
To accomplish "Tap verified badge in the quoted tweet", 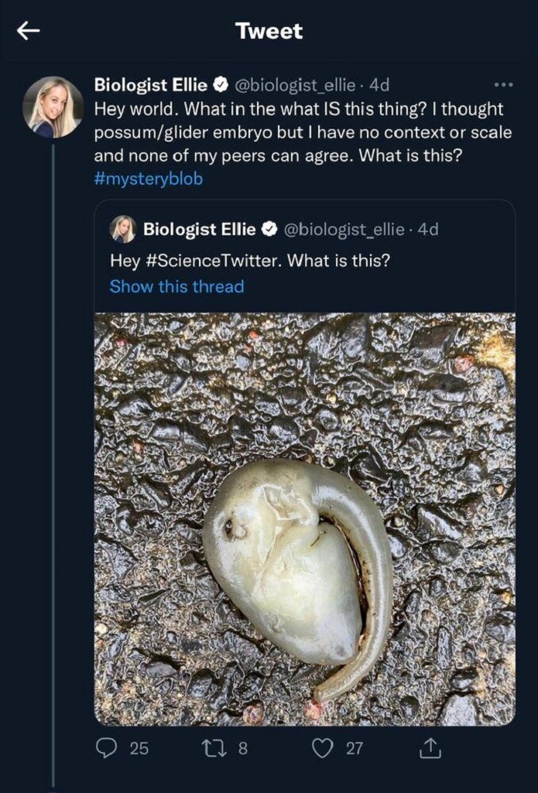I will tap(269, 229).
